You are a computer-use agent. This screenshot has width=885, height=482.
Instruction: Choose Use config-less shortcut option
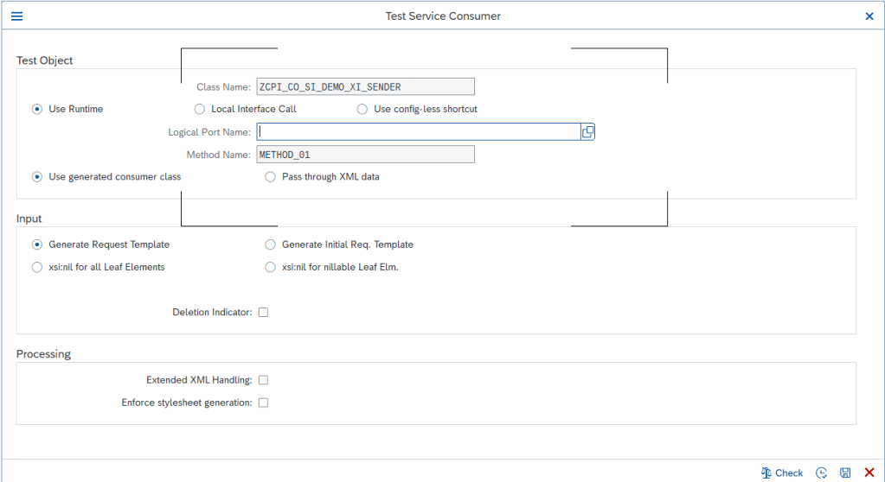point(362,109)
